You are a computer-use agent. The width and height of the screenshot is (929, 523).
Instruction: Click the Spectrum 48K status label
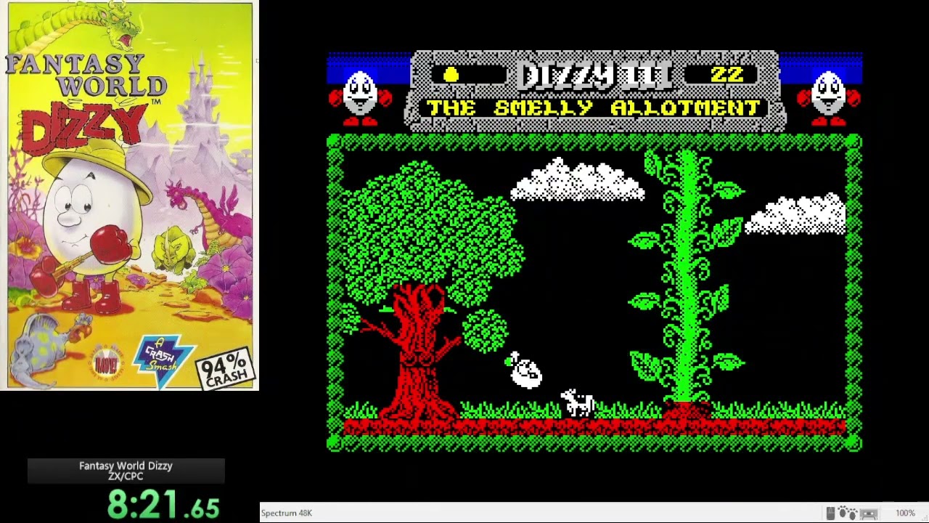click(x=287, y=513)
